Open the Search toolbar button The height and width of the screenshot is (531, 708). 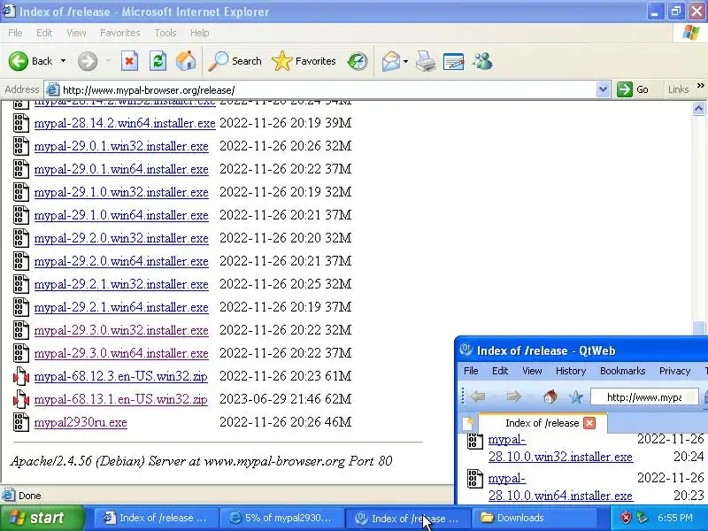(235, 61)
